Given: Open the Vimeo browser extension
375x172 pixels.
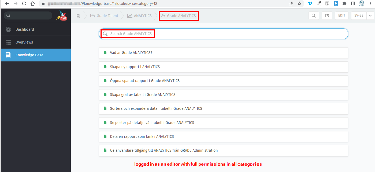Looking at the screenshot, I should [310, 3].
